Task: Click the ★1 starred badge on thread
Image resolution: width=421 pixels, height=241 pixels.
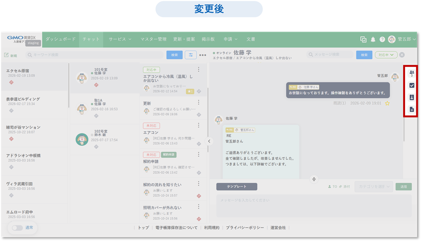Action: 190,91
